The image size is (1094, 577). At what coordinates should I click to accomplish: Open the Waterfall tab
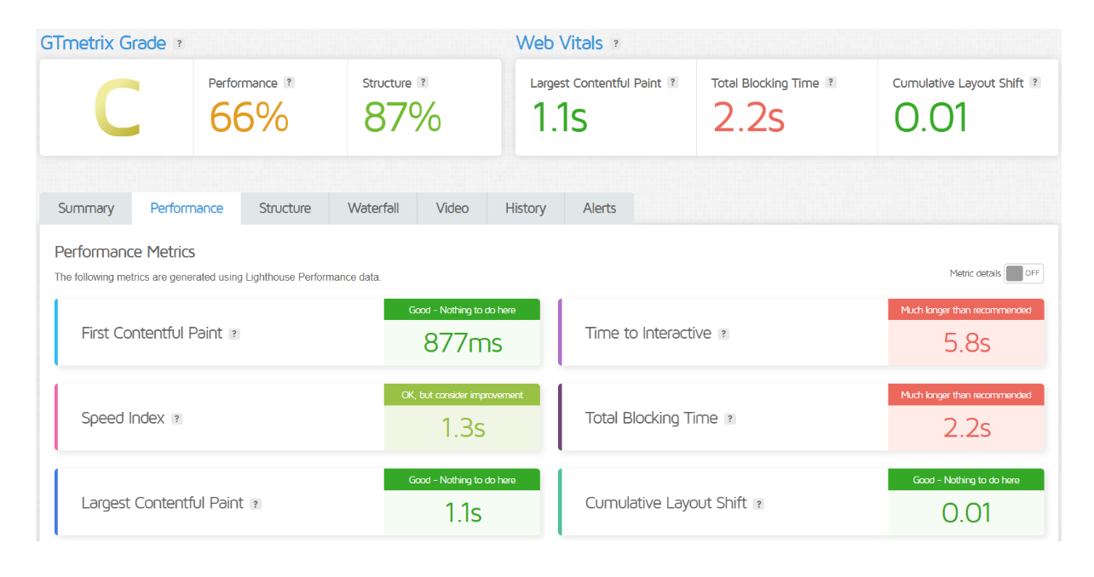pyautogui.click(x=373, y=209)
